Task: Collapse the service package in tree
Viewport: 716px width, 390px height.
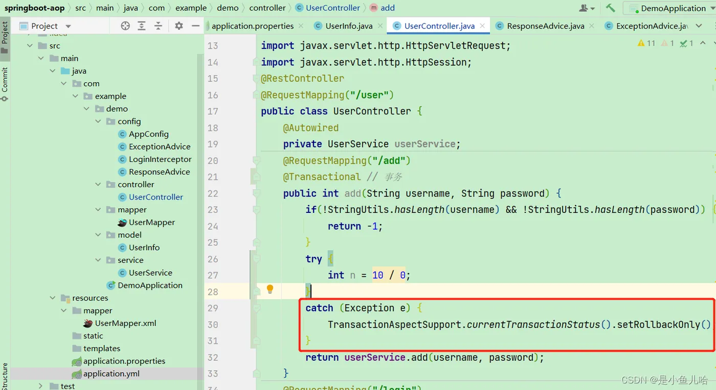Action: 98,260
